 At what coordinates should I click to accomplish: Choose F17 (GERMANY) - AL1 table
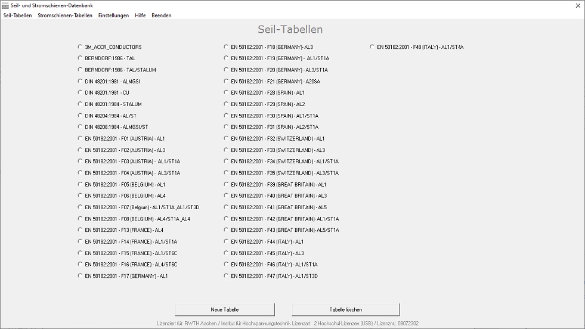pyautogui.click(x=81, y=276)
